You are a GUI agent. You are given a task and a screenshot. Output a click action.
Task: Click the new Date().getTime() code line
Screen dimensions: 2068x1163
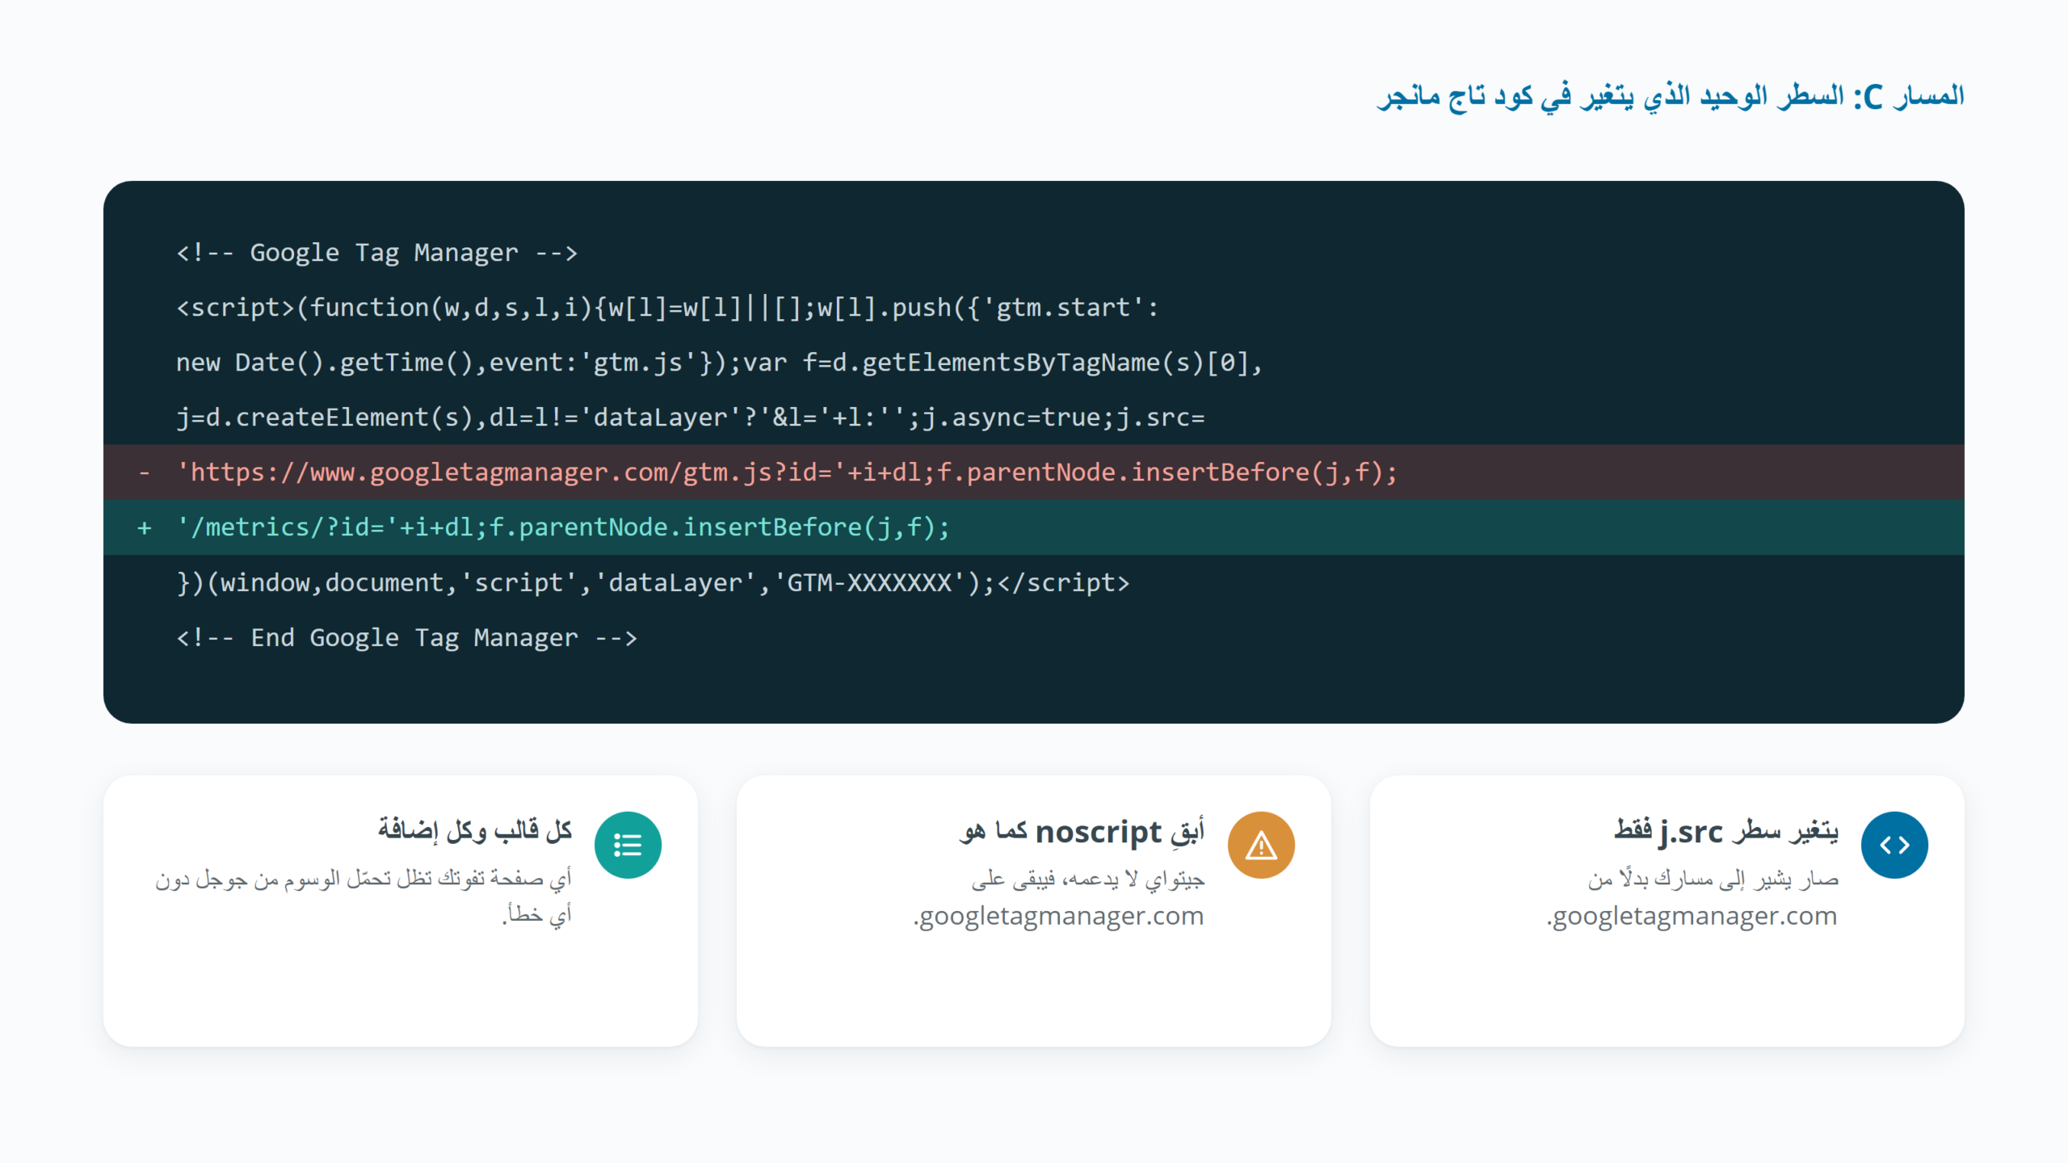click(x=719, y=363)
